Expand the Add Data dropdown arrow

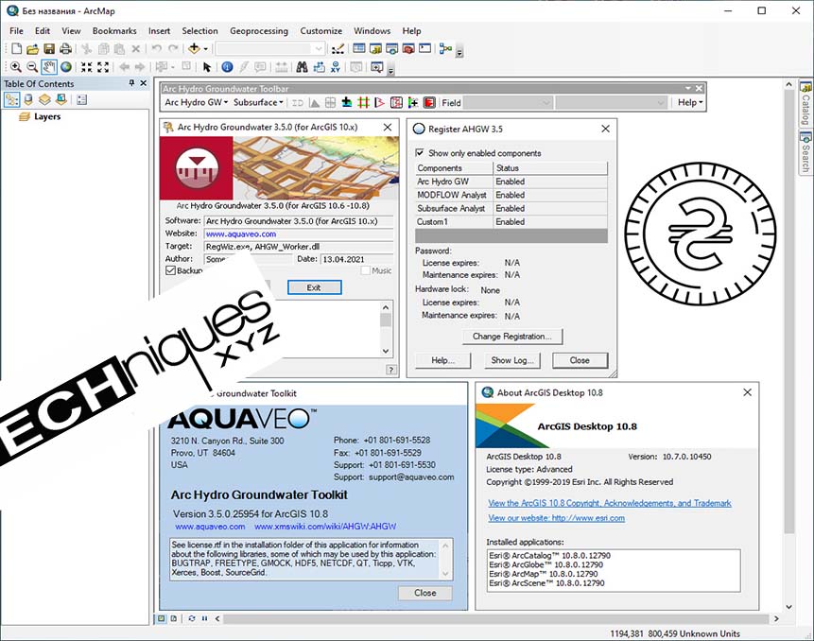205,49
